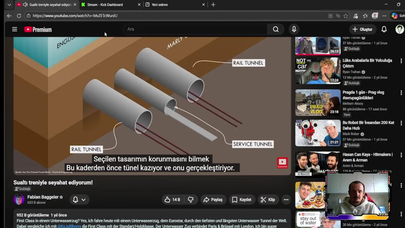Start voice search with the microphone icon
The image size is (405, 228).
click(294, 29)
